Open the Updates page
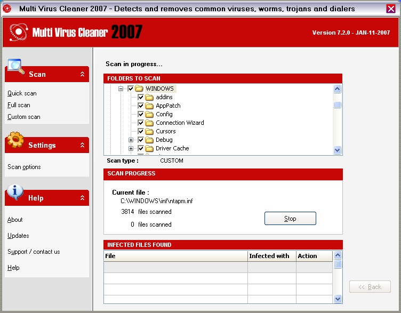The width and height of the screenshot is (401, 313). click(x=18, y=236)
